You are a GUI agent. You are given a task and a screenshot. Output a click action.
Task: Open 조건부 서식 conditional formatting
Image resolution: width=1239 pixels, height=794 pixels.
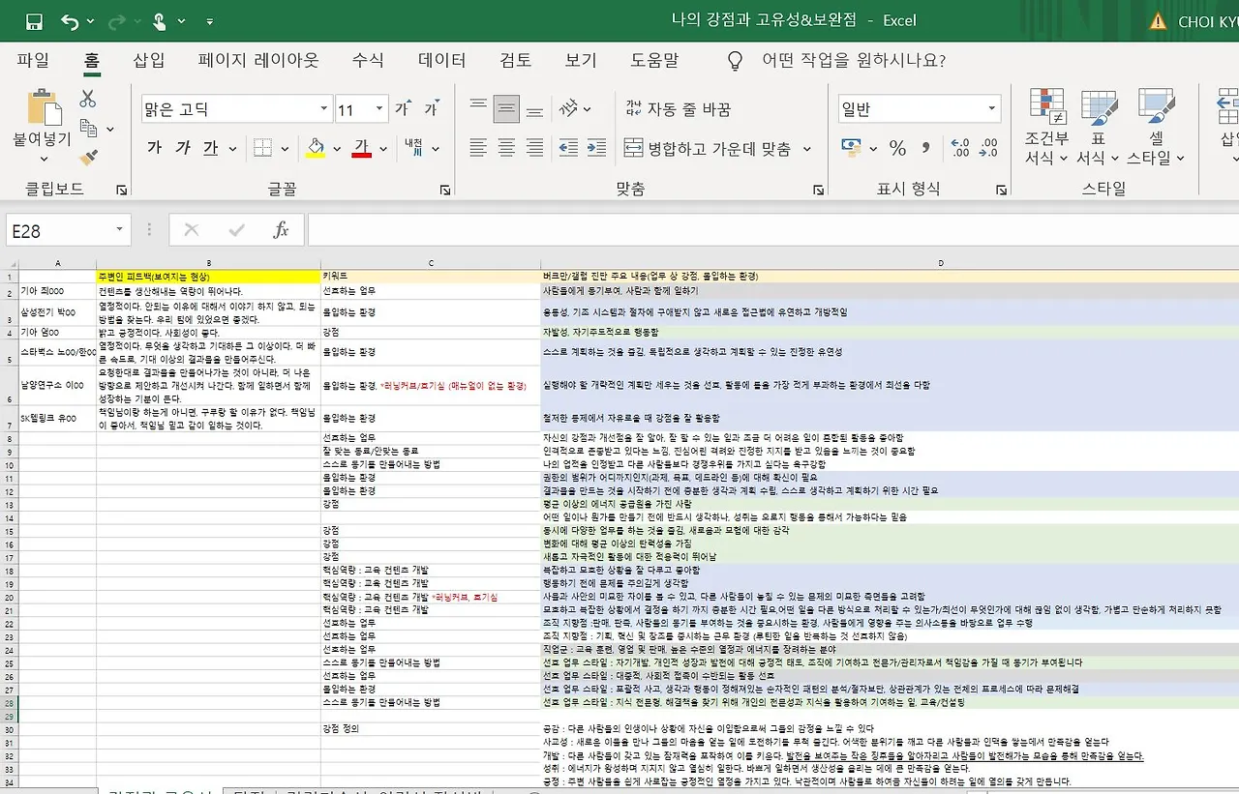coord(1046,127)
